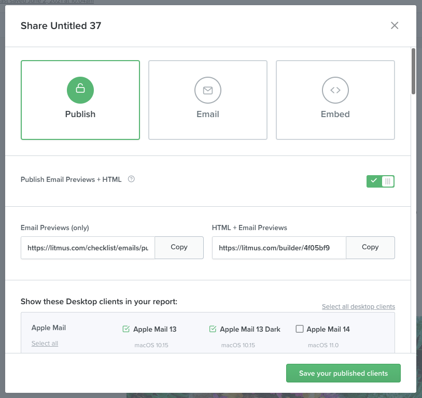Toggle Publish Email Previews + HTML switch

click(381, 181)
